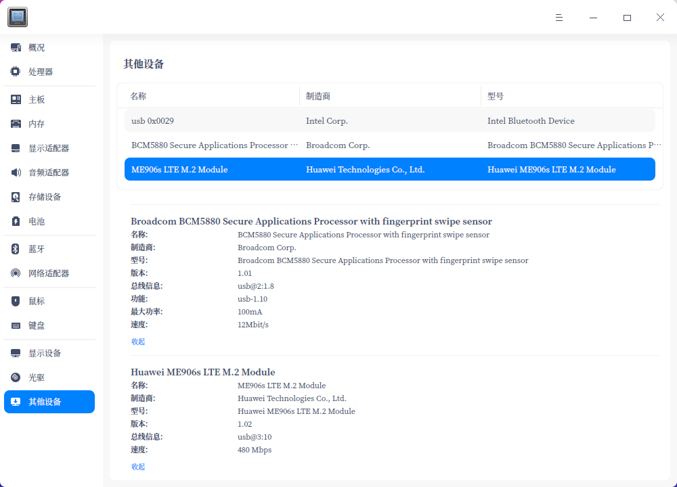Click the 内存 memory stick icon
This screenshot has width=677, height=487.
point(16,124)
